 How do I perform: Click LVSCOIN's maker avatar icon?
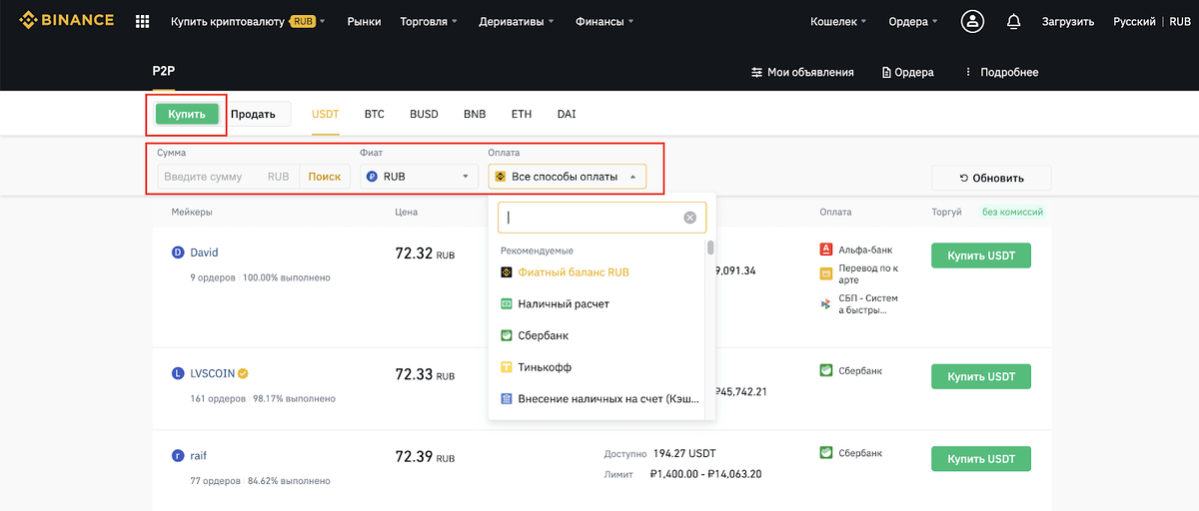coord(178,373)
